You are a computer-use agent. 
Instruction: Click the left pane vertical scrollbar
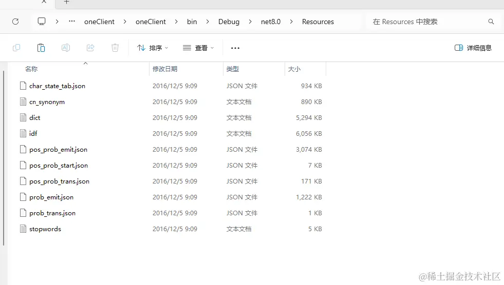click(4, 158)
